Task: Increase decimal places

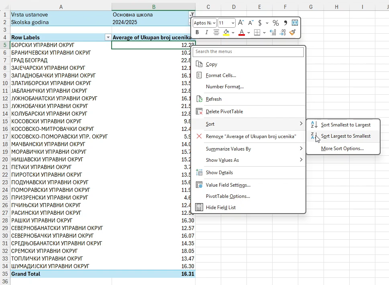Action: pyautogui.click(x=273, y=32)
